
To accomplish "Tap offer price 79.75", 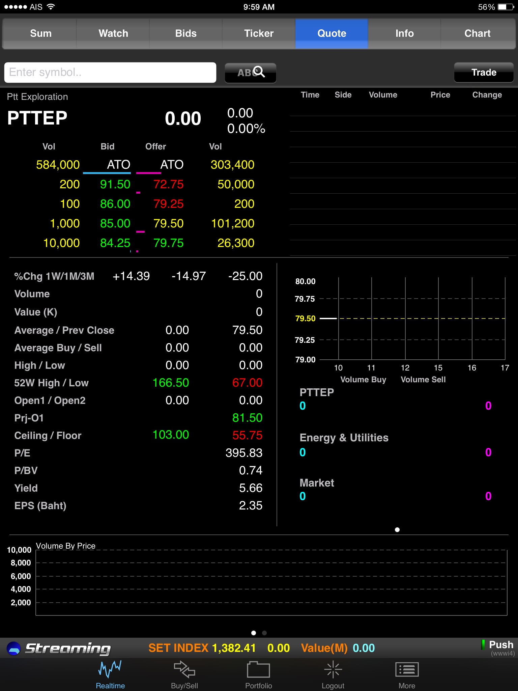I will coord(168,243).
